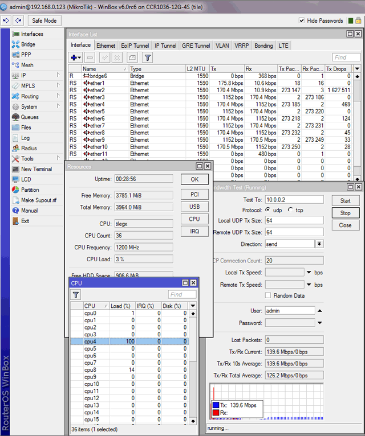Open PPP in the sidebar
The image size is (365, 436).
pos(26,55)
